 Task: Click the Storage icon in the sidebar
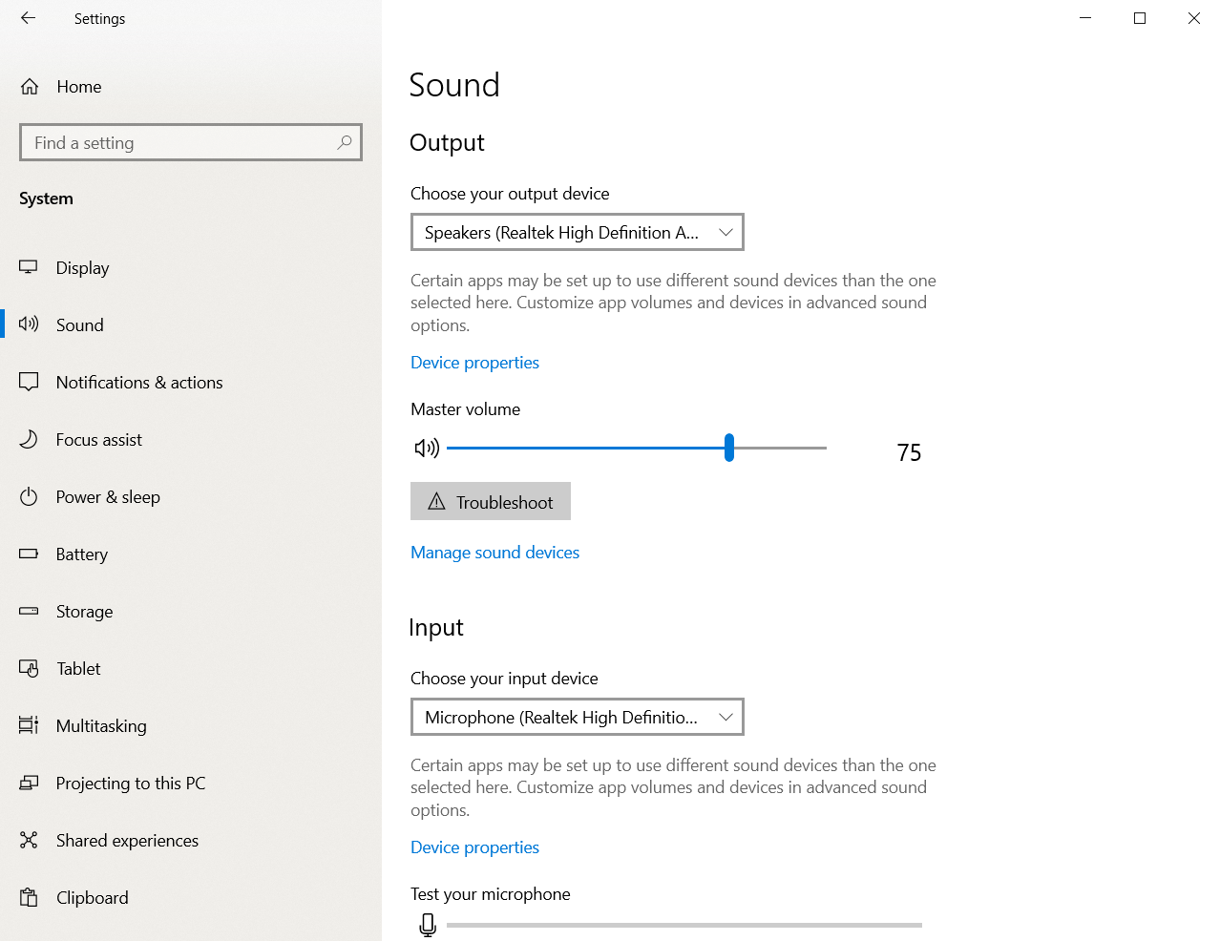pyautogui.click(x=29, y=611)
